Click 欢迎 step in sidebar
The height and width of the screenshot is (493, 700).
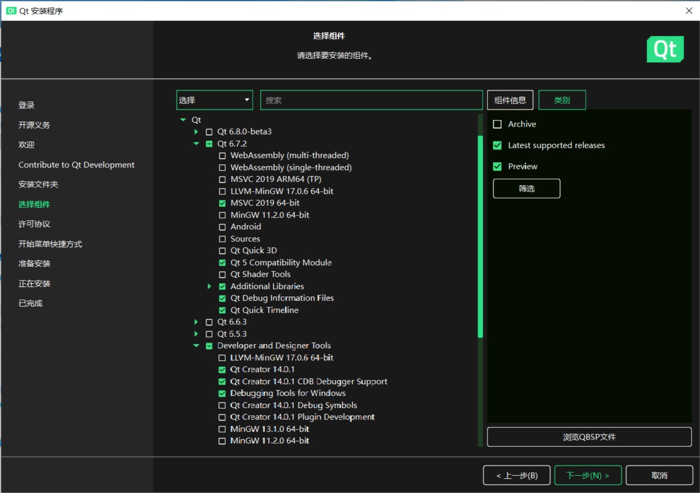pyautogui.click(x=26, y=145)
